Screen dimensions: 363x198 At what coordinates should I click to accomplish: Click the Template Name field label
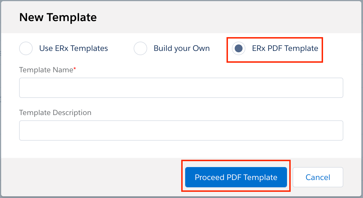[x=46, y=70]
